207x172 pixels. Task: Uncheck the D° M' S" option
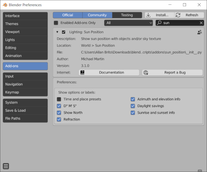(x=59, y=106)
